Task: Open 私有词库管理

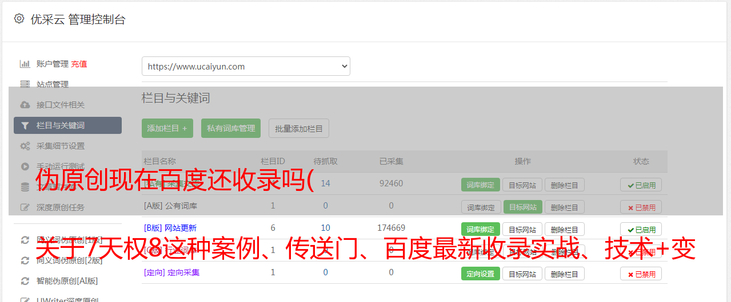Action: [231, 128]
